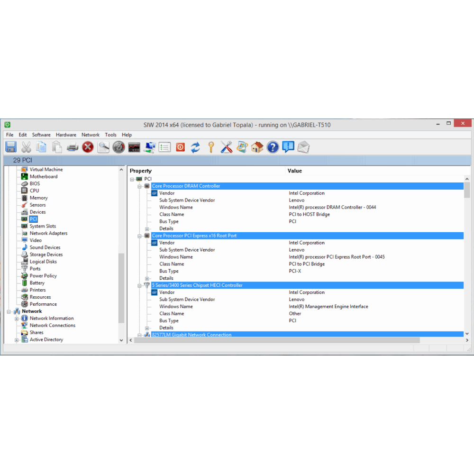Click the Property column header
Image resolution: width=474 pixels, height=474 pixels.
pyautogui.click(x=207, y=171)
